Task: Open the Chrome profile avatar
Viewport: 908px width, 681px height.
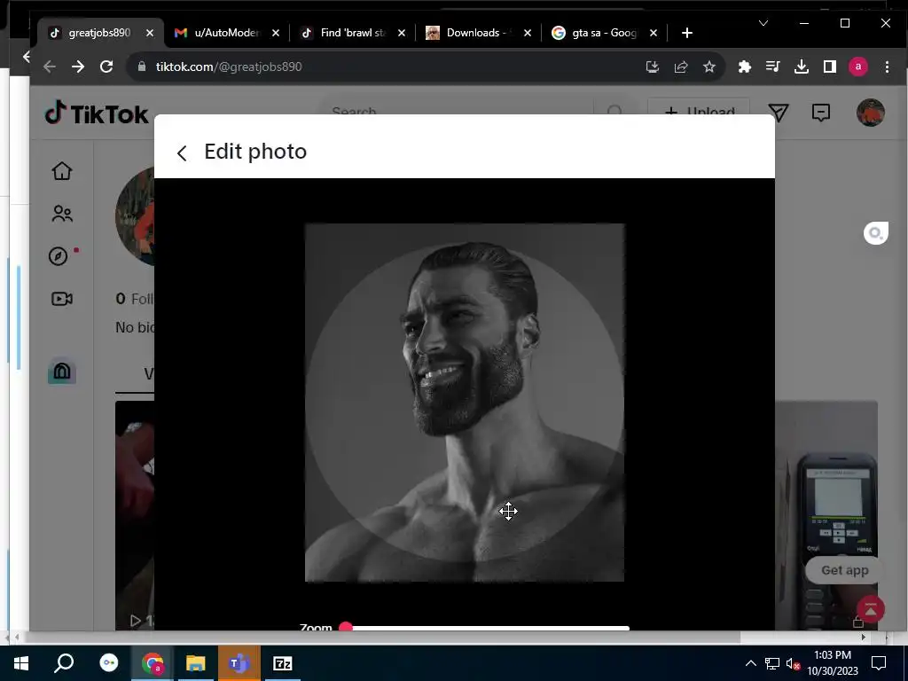Action: point(858,67)
